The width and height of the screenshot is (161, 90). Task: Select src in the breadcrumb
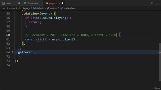(5, 8)
